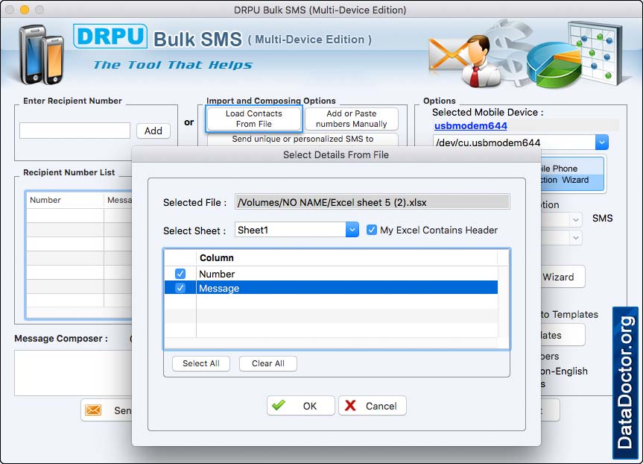Click OK to confirm file details

[300, 406]
